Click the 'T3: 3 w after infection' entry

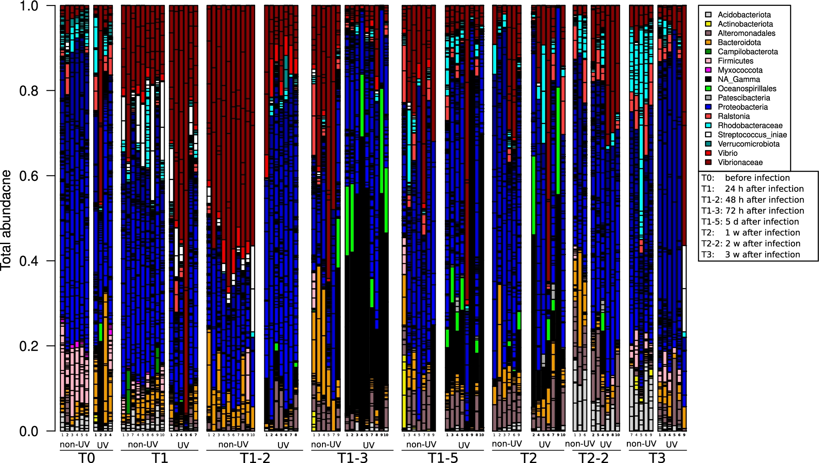[751, 254]
